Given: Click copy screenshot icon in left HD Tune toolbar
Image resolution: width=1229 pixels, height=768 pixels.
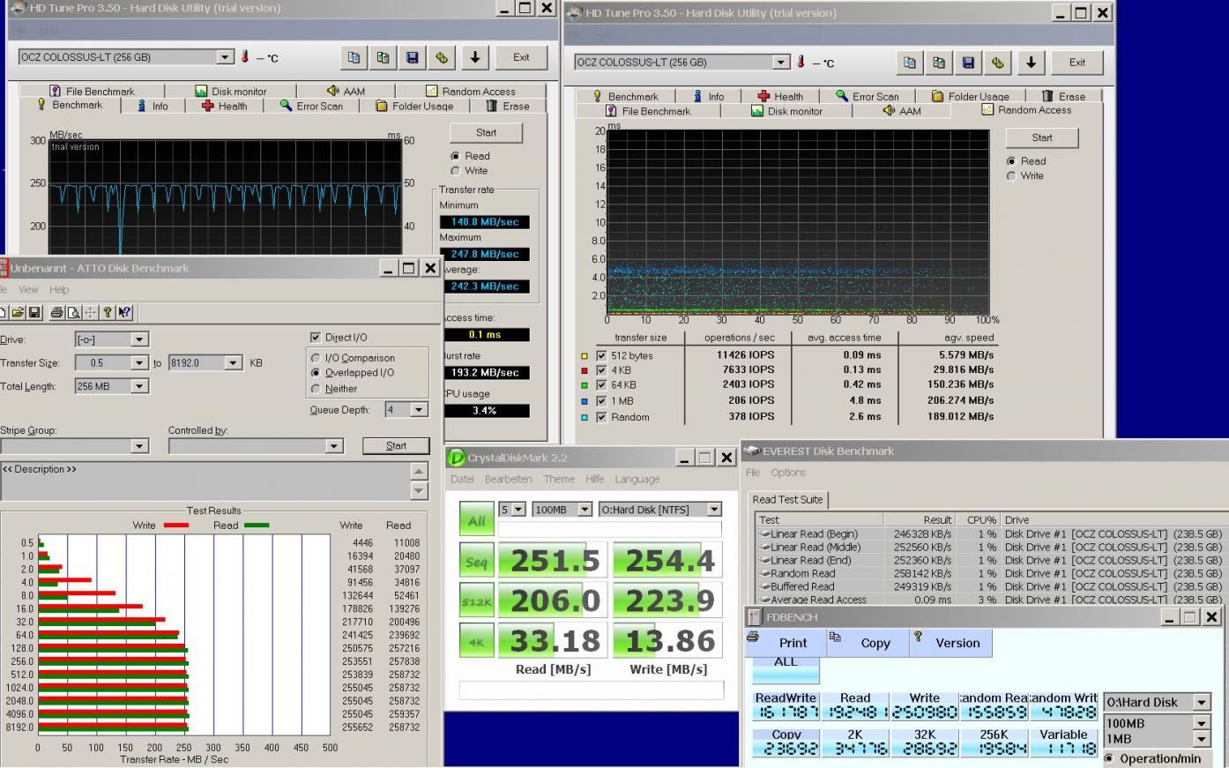Looking at the screenshot, I should pyautogui.click(x=384, y=57).
